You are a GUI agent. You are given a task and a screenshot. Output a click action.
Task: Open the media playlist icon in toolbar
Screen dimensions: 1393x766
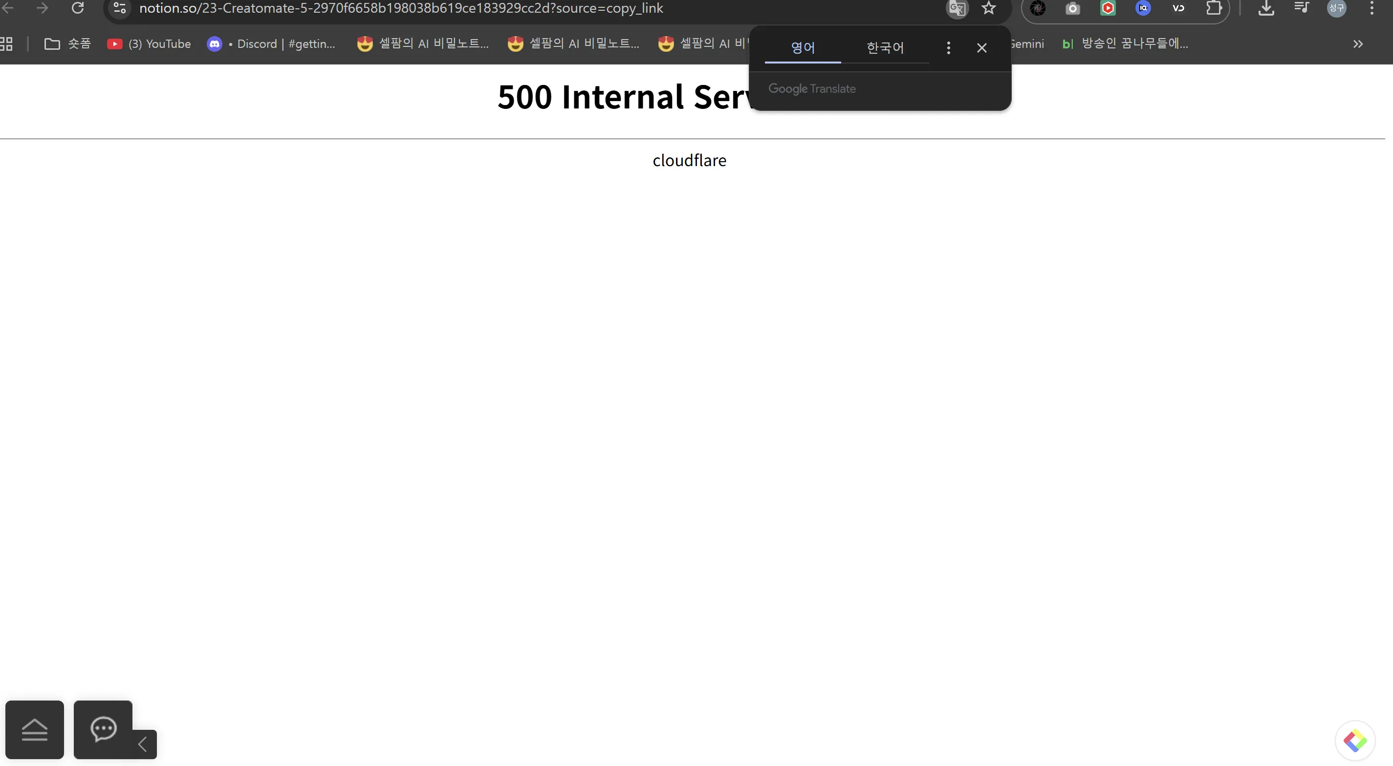[1301, 8]
